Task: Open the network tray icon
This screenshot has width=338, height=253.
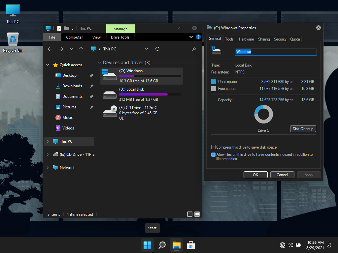Action: (283, 245)
